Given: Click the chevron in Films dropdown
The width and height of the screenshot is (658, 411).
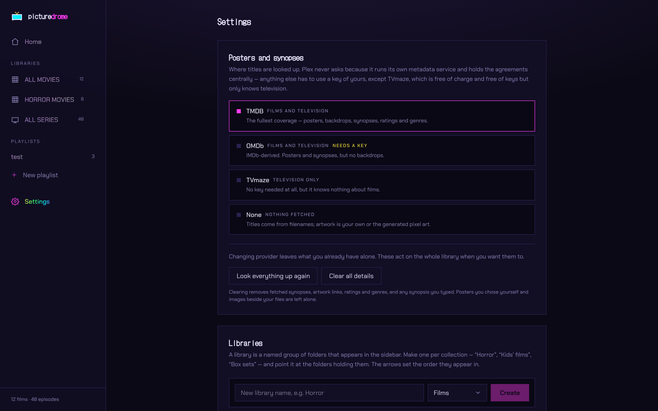Looking at the screenshot, I should point(478,393).
